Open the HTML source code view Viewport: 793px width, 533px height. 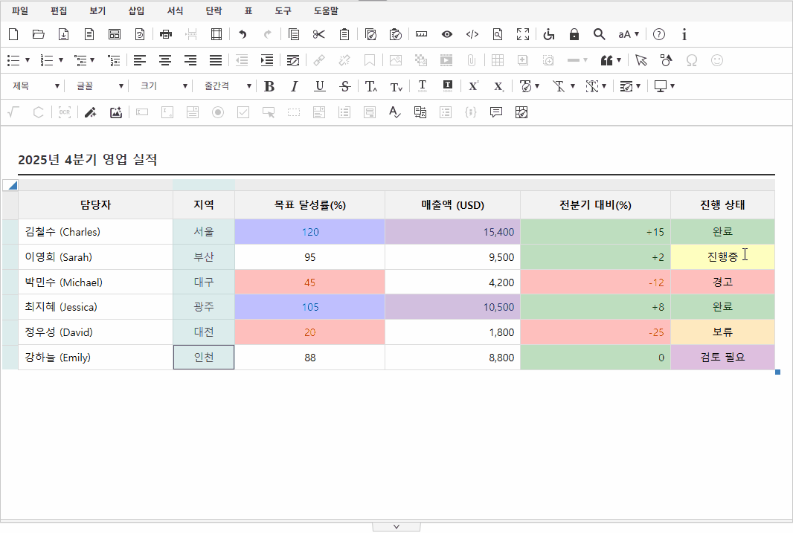coord(472,34)
